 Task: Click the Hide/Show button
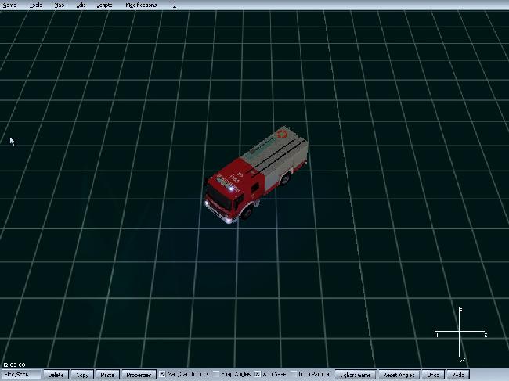(21, 375)
